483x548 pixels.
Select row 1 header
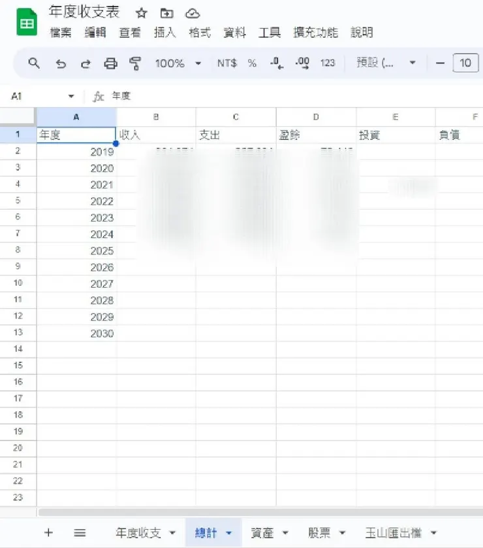(18, 135)
